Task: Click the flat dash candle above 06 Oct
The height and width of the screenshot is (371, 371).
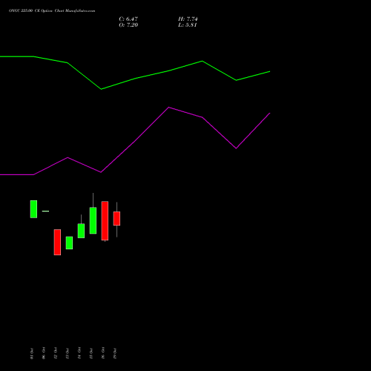Action: coord(45,211)
